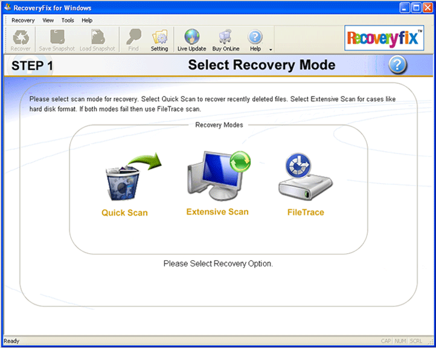436x348 pixels.
Task: Open the Help menu in menu bar
Action: [87, 21]
